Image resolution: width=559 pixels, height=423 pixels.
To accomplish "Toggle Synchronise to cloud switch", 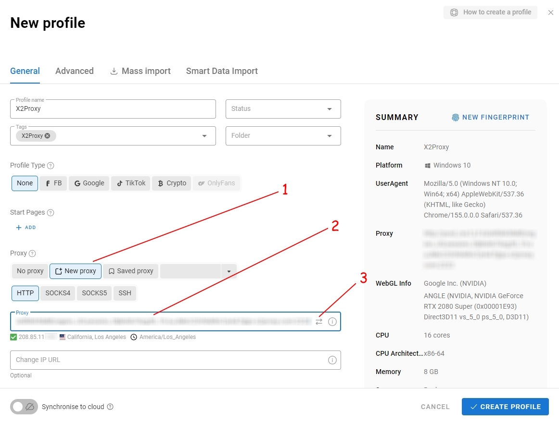I will (24, 407).
